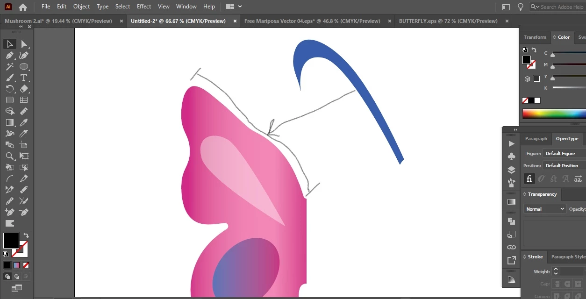Open the Normal blending mode dropdown
This screenshot has width=586, height=299.
(x=545, y=209)
